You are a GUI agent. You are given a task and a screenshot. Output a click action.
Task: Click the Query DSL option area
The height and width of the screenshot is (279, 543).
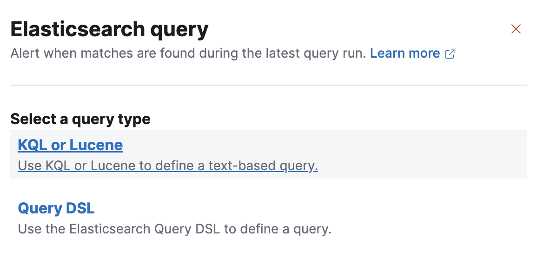click(174, 218)
